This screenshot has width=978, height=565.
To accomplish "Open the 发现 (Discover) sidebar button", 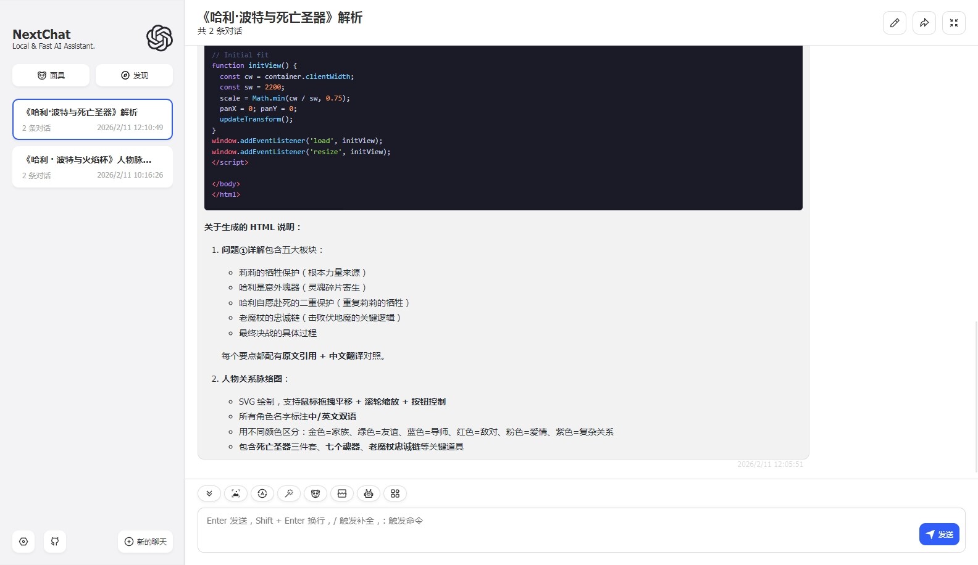I will click(x=134, y=75).
